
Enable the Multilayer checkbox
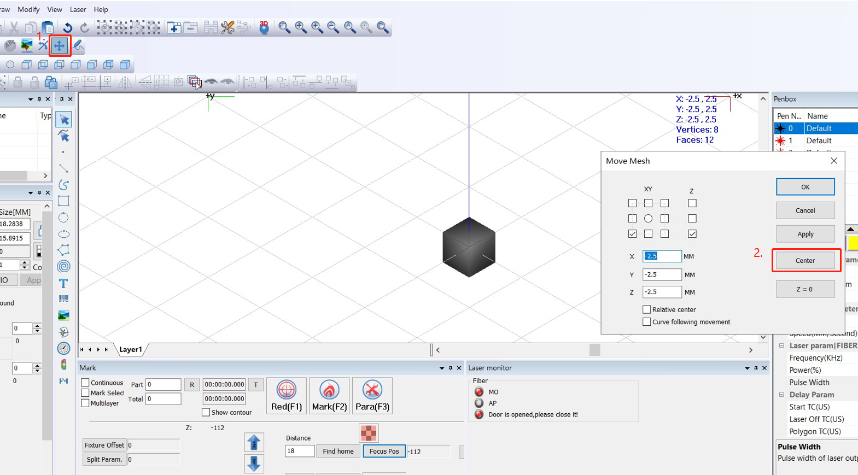85,403
